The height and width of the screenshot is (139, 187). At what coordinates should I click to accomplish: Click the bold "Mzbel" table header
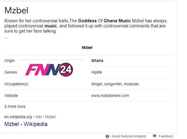[87, 48]
